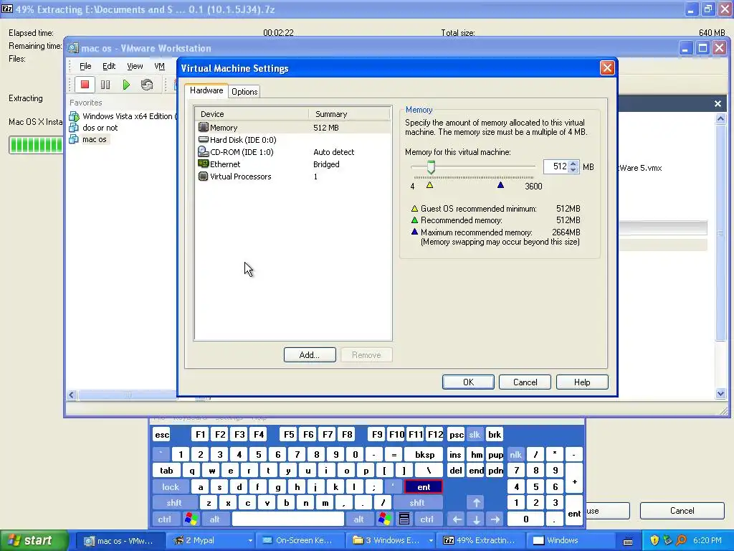Click the esc key on on-screen keyboard

[x=162, y=435]
